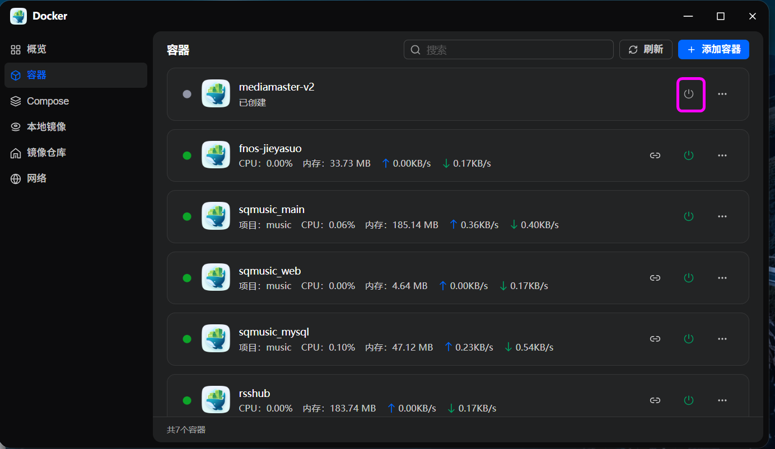Open the sqmusic_mysql container name
The width and height of the screenshot is (775, 449).
point(274,332)
